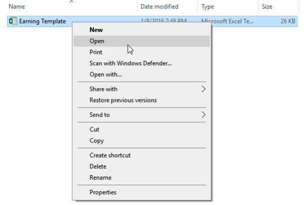
Task: Click the Send to menu entry
Action: coord(100,115)
